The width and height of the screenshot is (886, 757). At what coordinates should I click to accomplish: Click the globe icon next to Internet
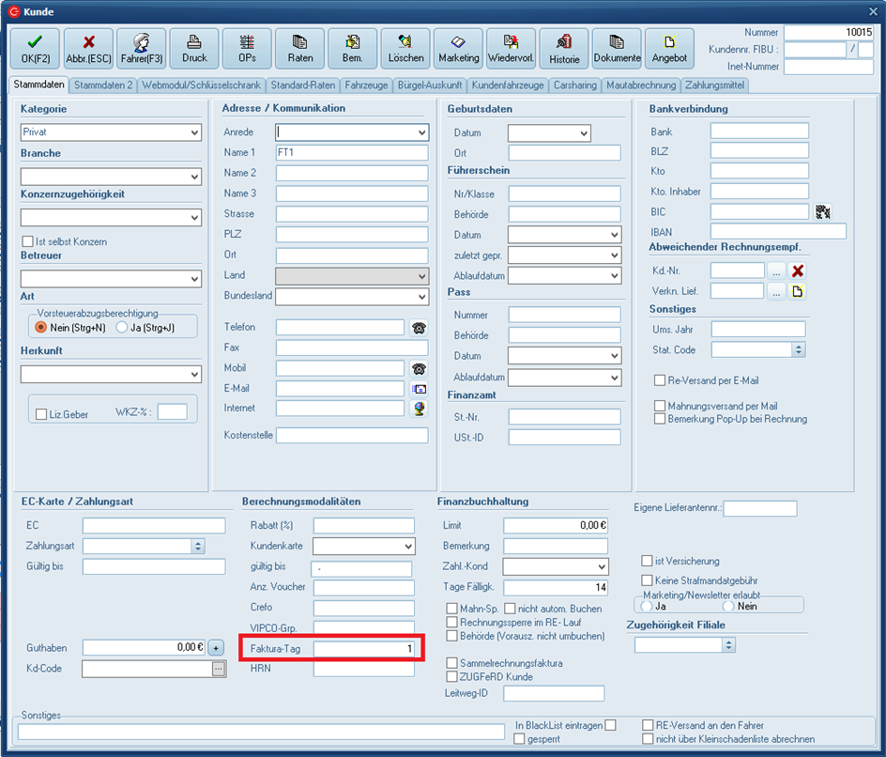pos(419,409)
